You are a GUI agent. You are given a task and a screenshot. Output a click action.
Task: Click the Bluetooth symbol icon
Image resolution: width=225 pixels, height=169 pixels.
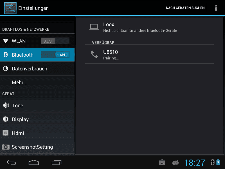pos(6,55)
